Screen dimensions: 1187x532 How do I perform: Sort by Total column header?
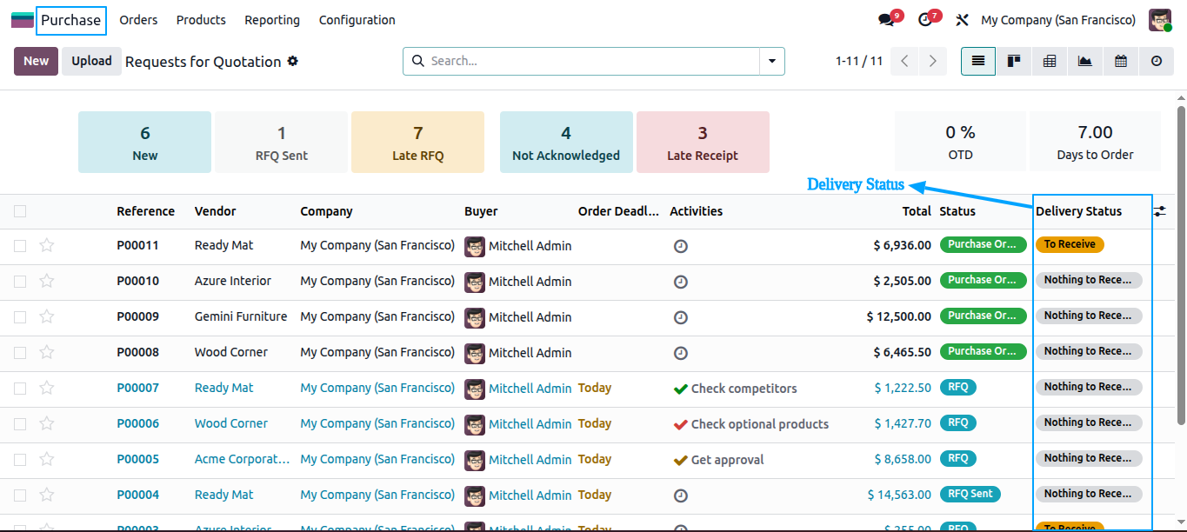coord(917,211)
